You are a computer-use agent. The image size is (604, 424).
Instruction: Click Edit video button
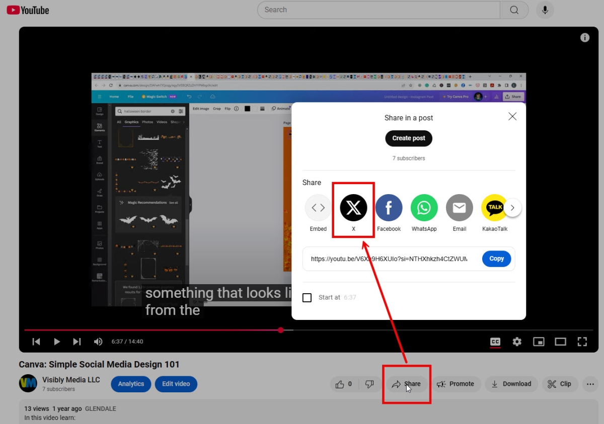[x=176, y=384]
